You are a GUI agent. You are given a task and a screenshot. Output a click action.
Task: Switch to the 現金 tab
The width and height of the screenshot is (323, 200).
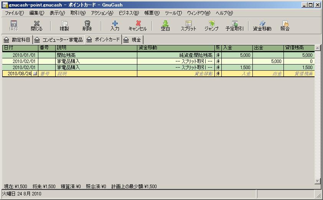click(132, 40)
